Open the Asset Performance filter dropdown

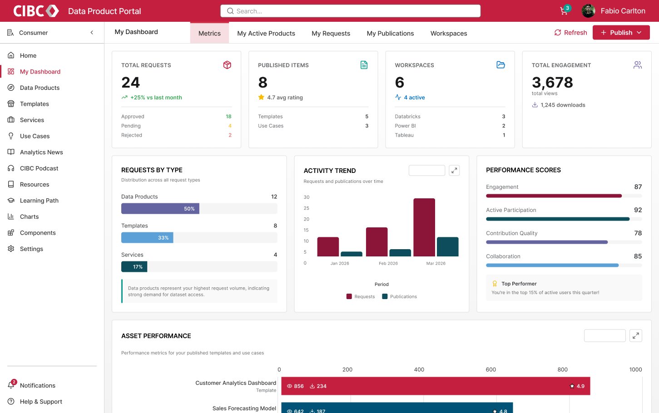coord(605,336)
